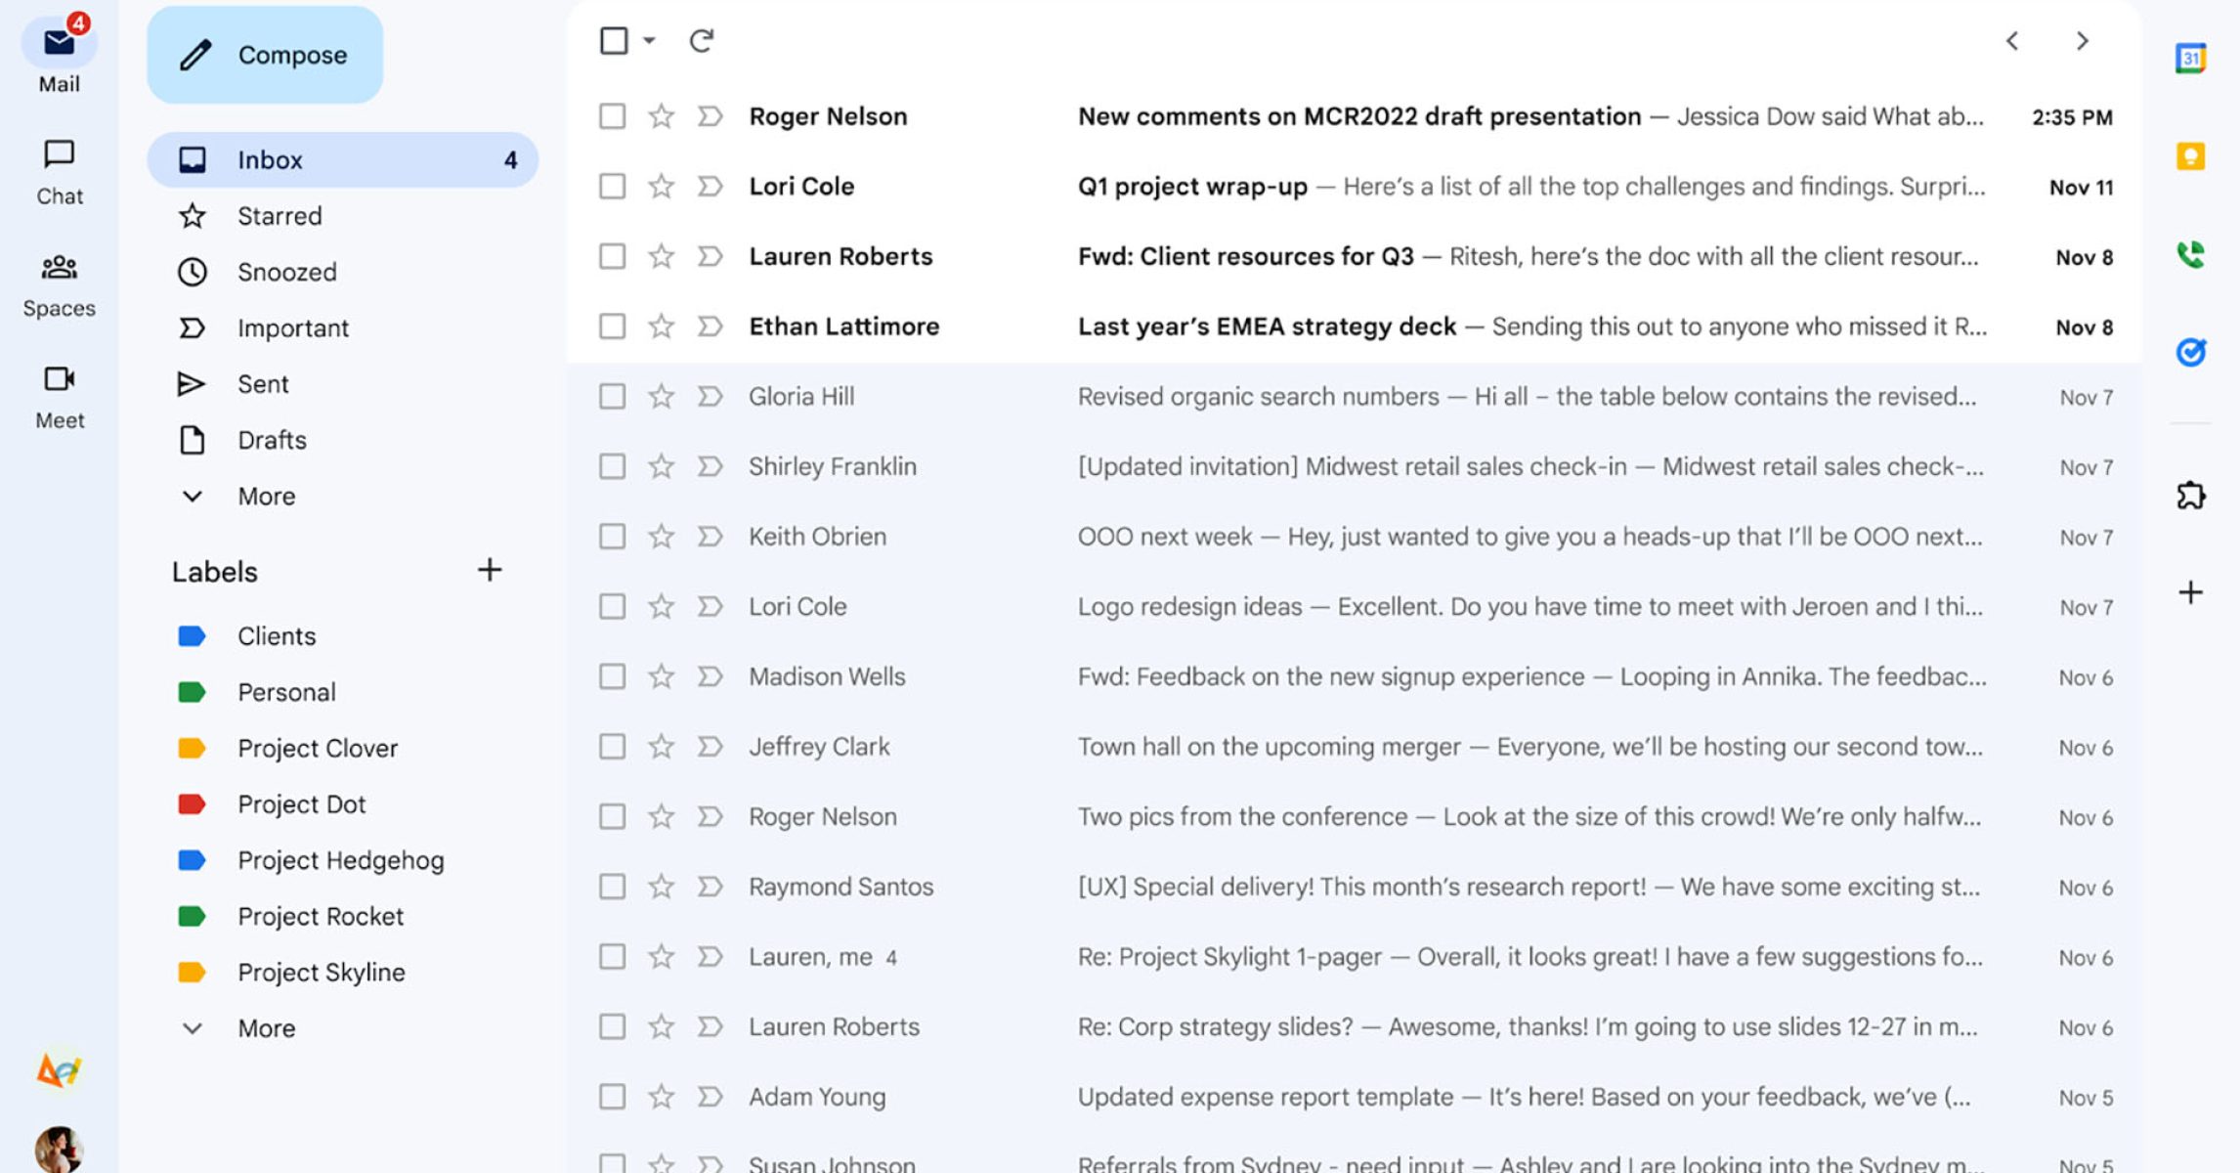2240x1173 pixels.
Task: Tick checkbox for Gloria Hill email
Action: 613,396
